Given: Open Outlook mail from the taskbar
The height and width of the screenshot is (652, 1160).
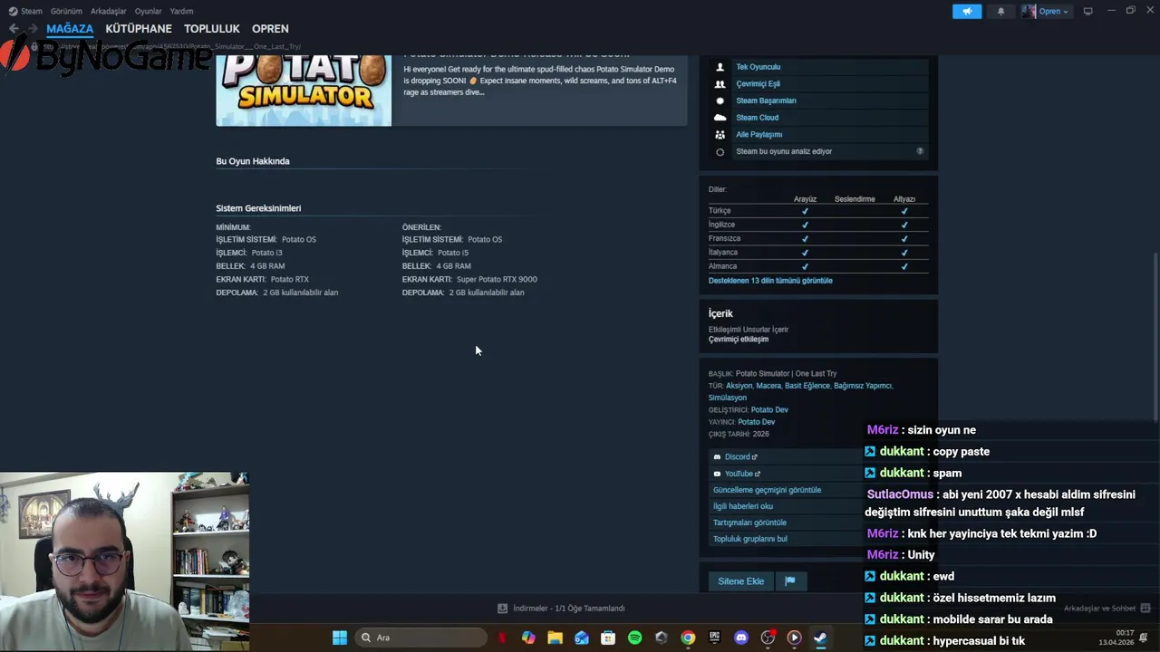Looking at the screenshot, I should 581,638.
